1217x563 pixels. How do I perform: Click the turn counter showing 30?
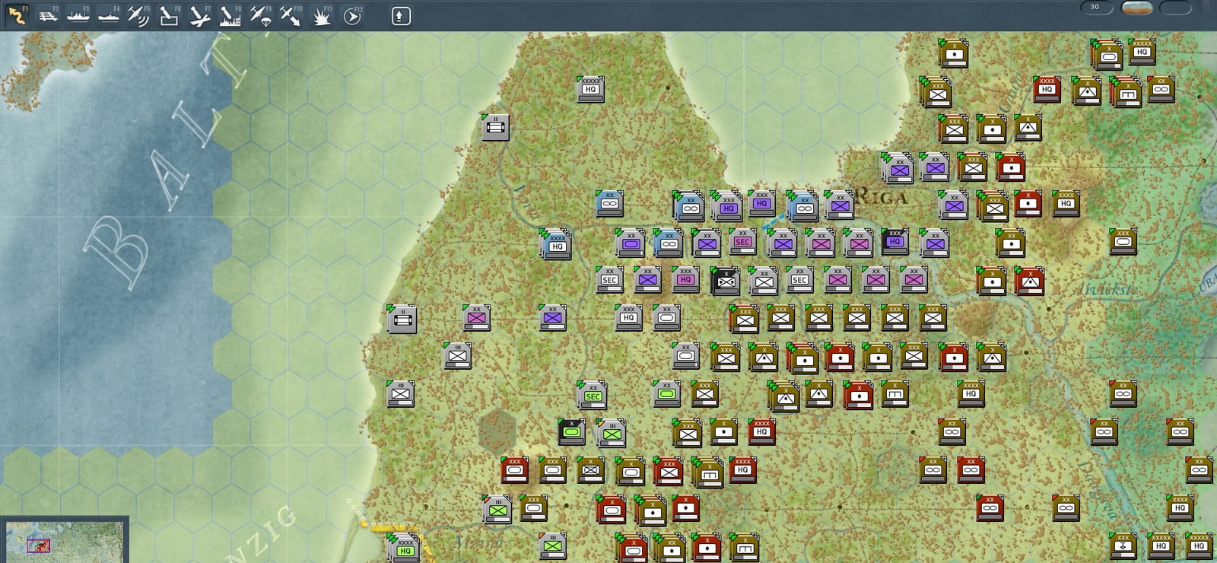point(1096,8)
